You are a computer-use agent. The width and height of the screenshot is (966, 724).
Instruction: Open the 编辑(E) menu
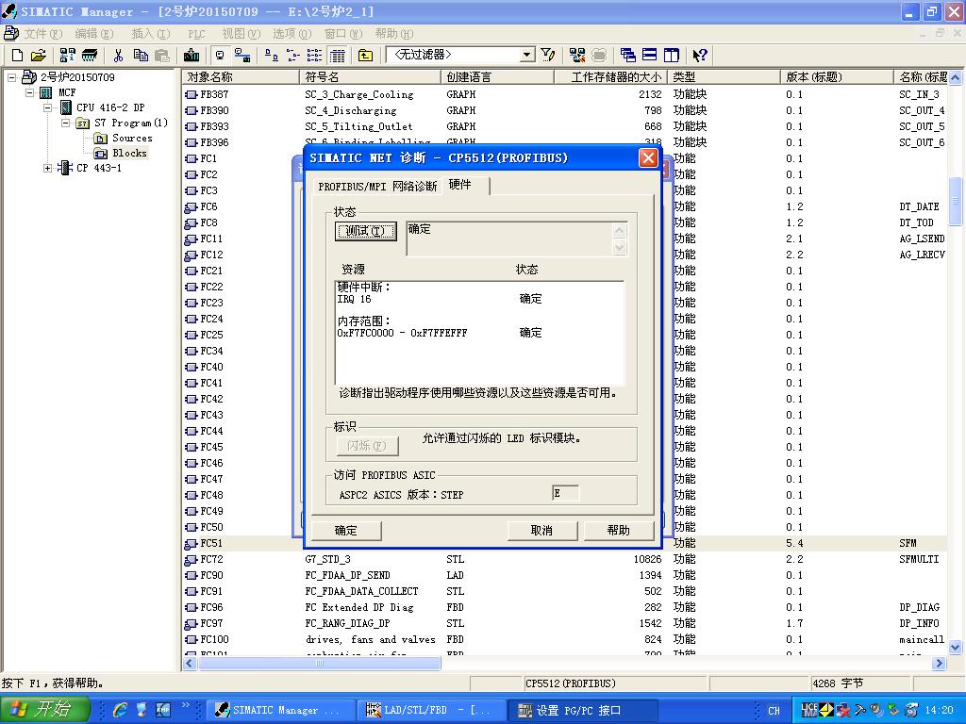coord(94,34)
